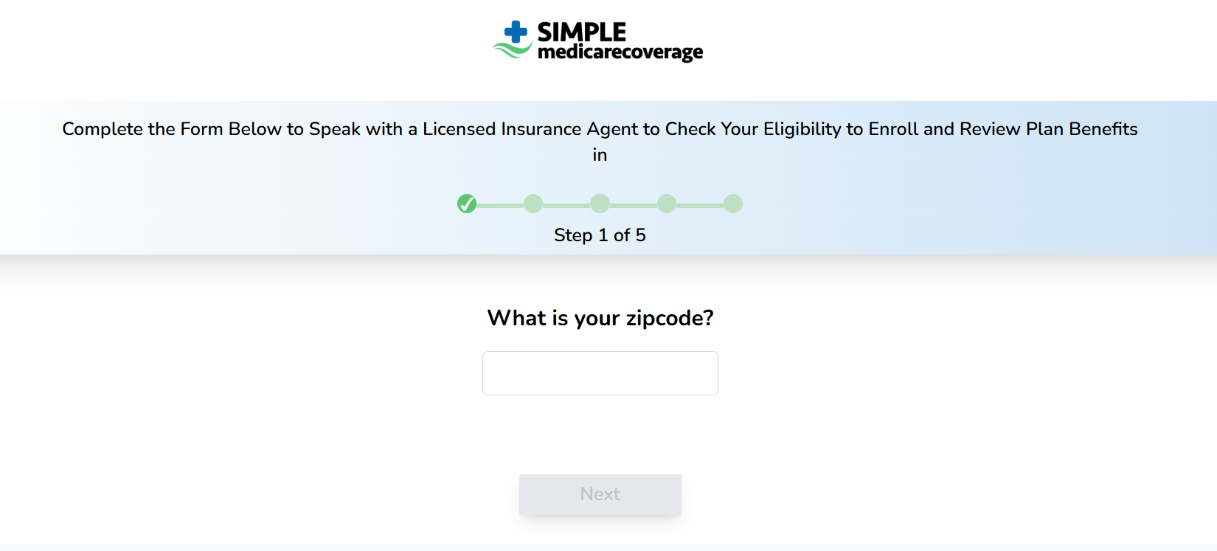
Task: Click the blue cross logo icon
Action: (x=516, y=32)
